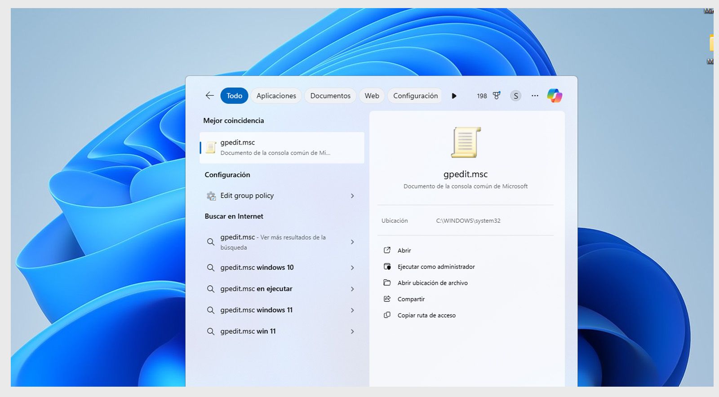Screen dimensions: 719x397
Task: Go back with the left arrow icon
Action: 209,96
